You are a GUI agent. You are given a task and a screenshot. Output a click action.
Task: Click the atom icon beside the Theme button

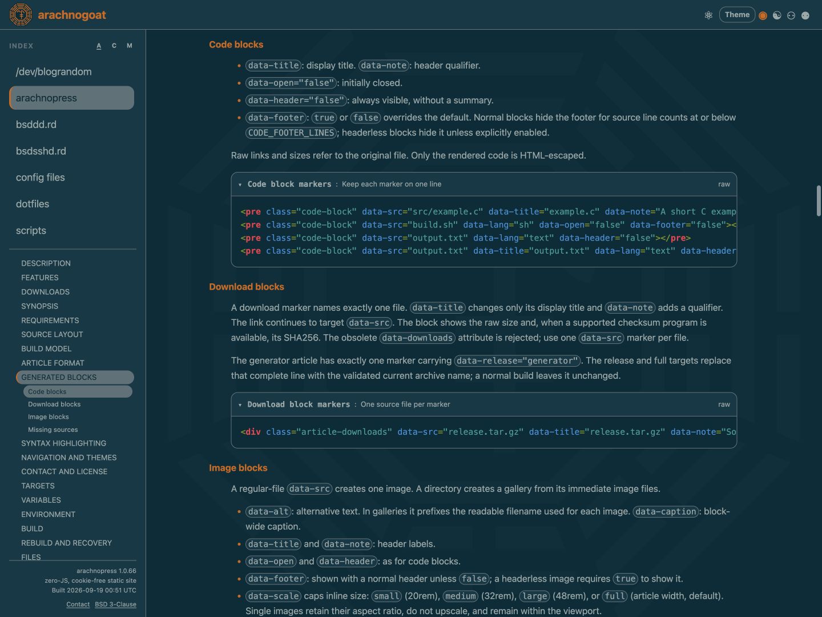click(708, 15)
